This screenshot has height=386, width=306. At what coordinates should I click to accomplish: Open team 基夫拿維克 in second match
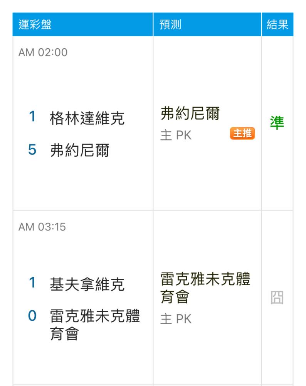pyautogui.click(x=87, y=284)
